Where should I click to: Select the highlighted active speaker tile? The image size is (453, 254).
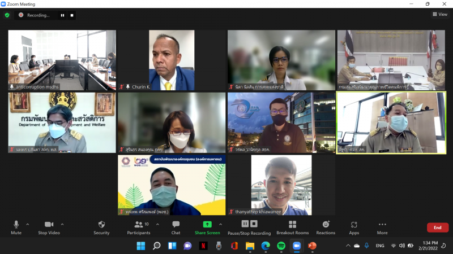[391, 122]
